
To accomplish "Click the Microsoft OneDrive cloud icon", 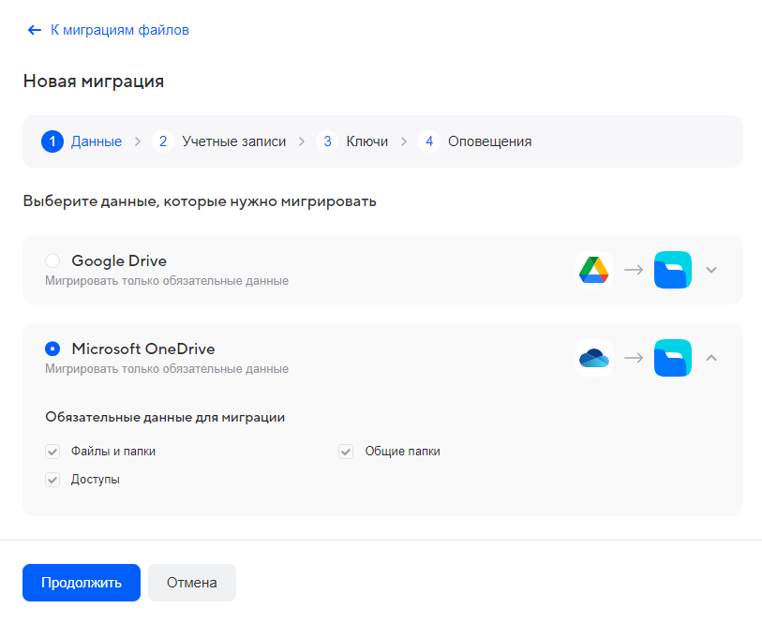I will point(593,358).
